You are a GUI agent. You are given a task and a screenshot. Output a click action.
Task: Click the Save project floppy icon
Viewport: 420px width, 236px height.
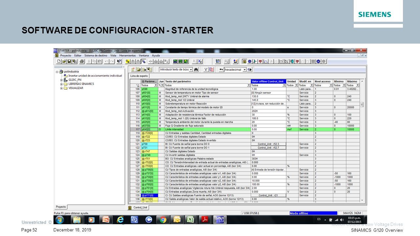(69, 61)
